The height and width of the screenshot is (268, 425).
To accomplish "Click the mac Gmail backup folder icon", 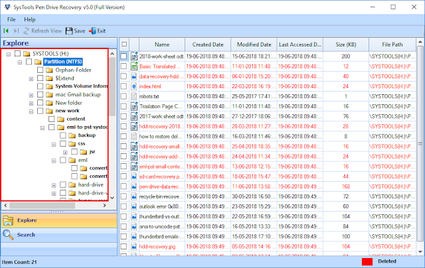I will (49, 95).
